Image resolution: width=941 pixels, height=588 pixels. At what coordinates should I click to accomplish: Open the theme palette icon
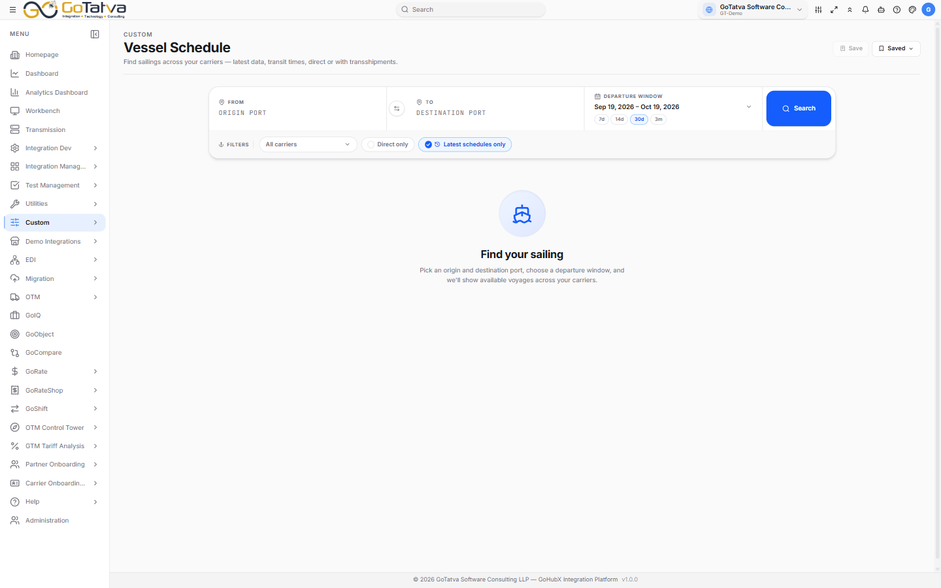pos(912,10)
